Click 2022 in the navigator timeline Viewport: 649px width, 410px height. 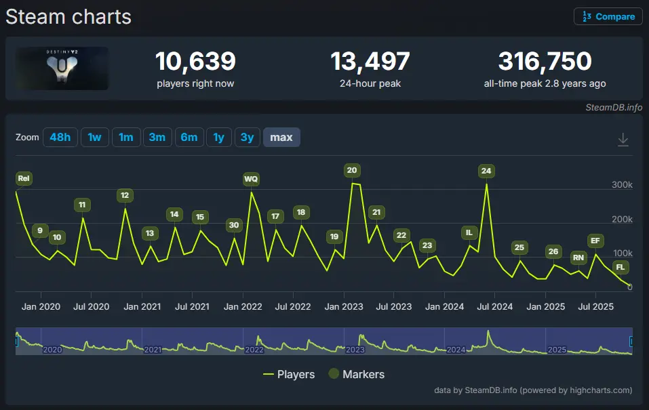click(x=254, y=350)
